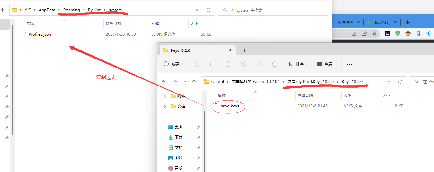Switch to the hao123 browser tab
This screenshot has width=434, height=172.
pyautogui.click(x=382, y=22)
